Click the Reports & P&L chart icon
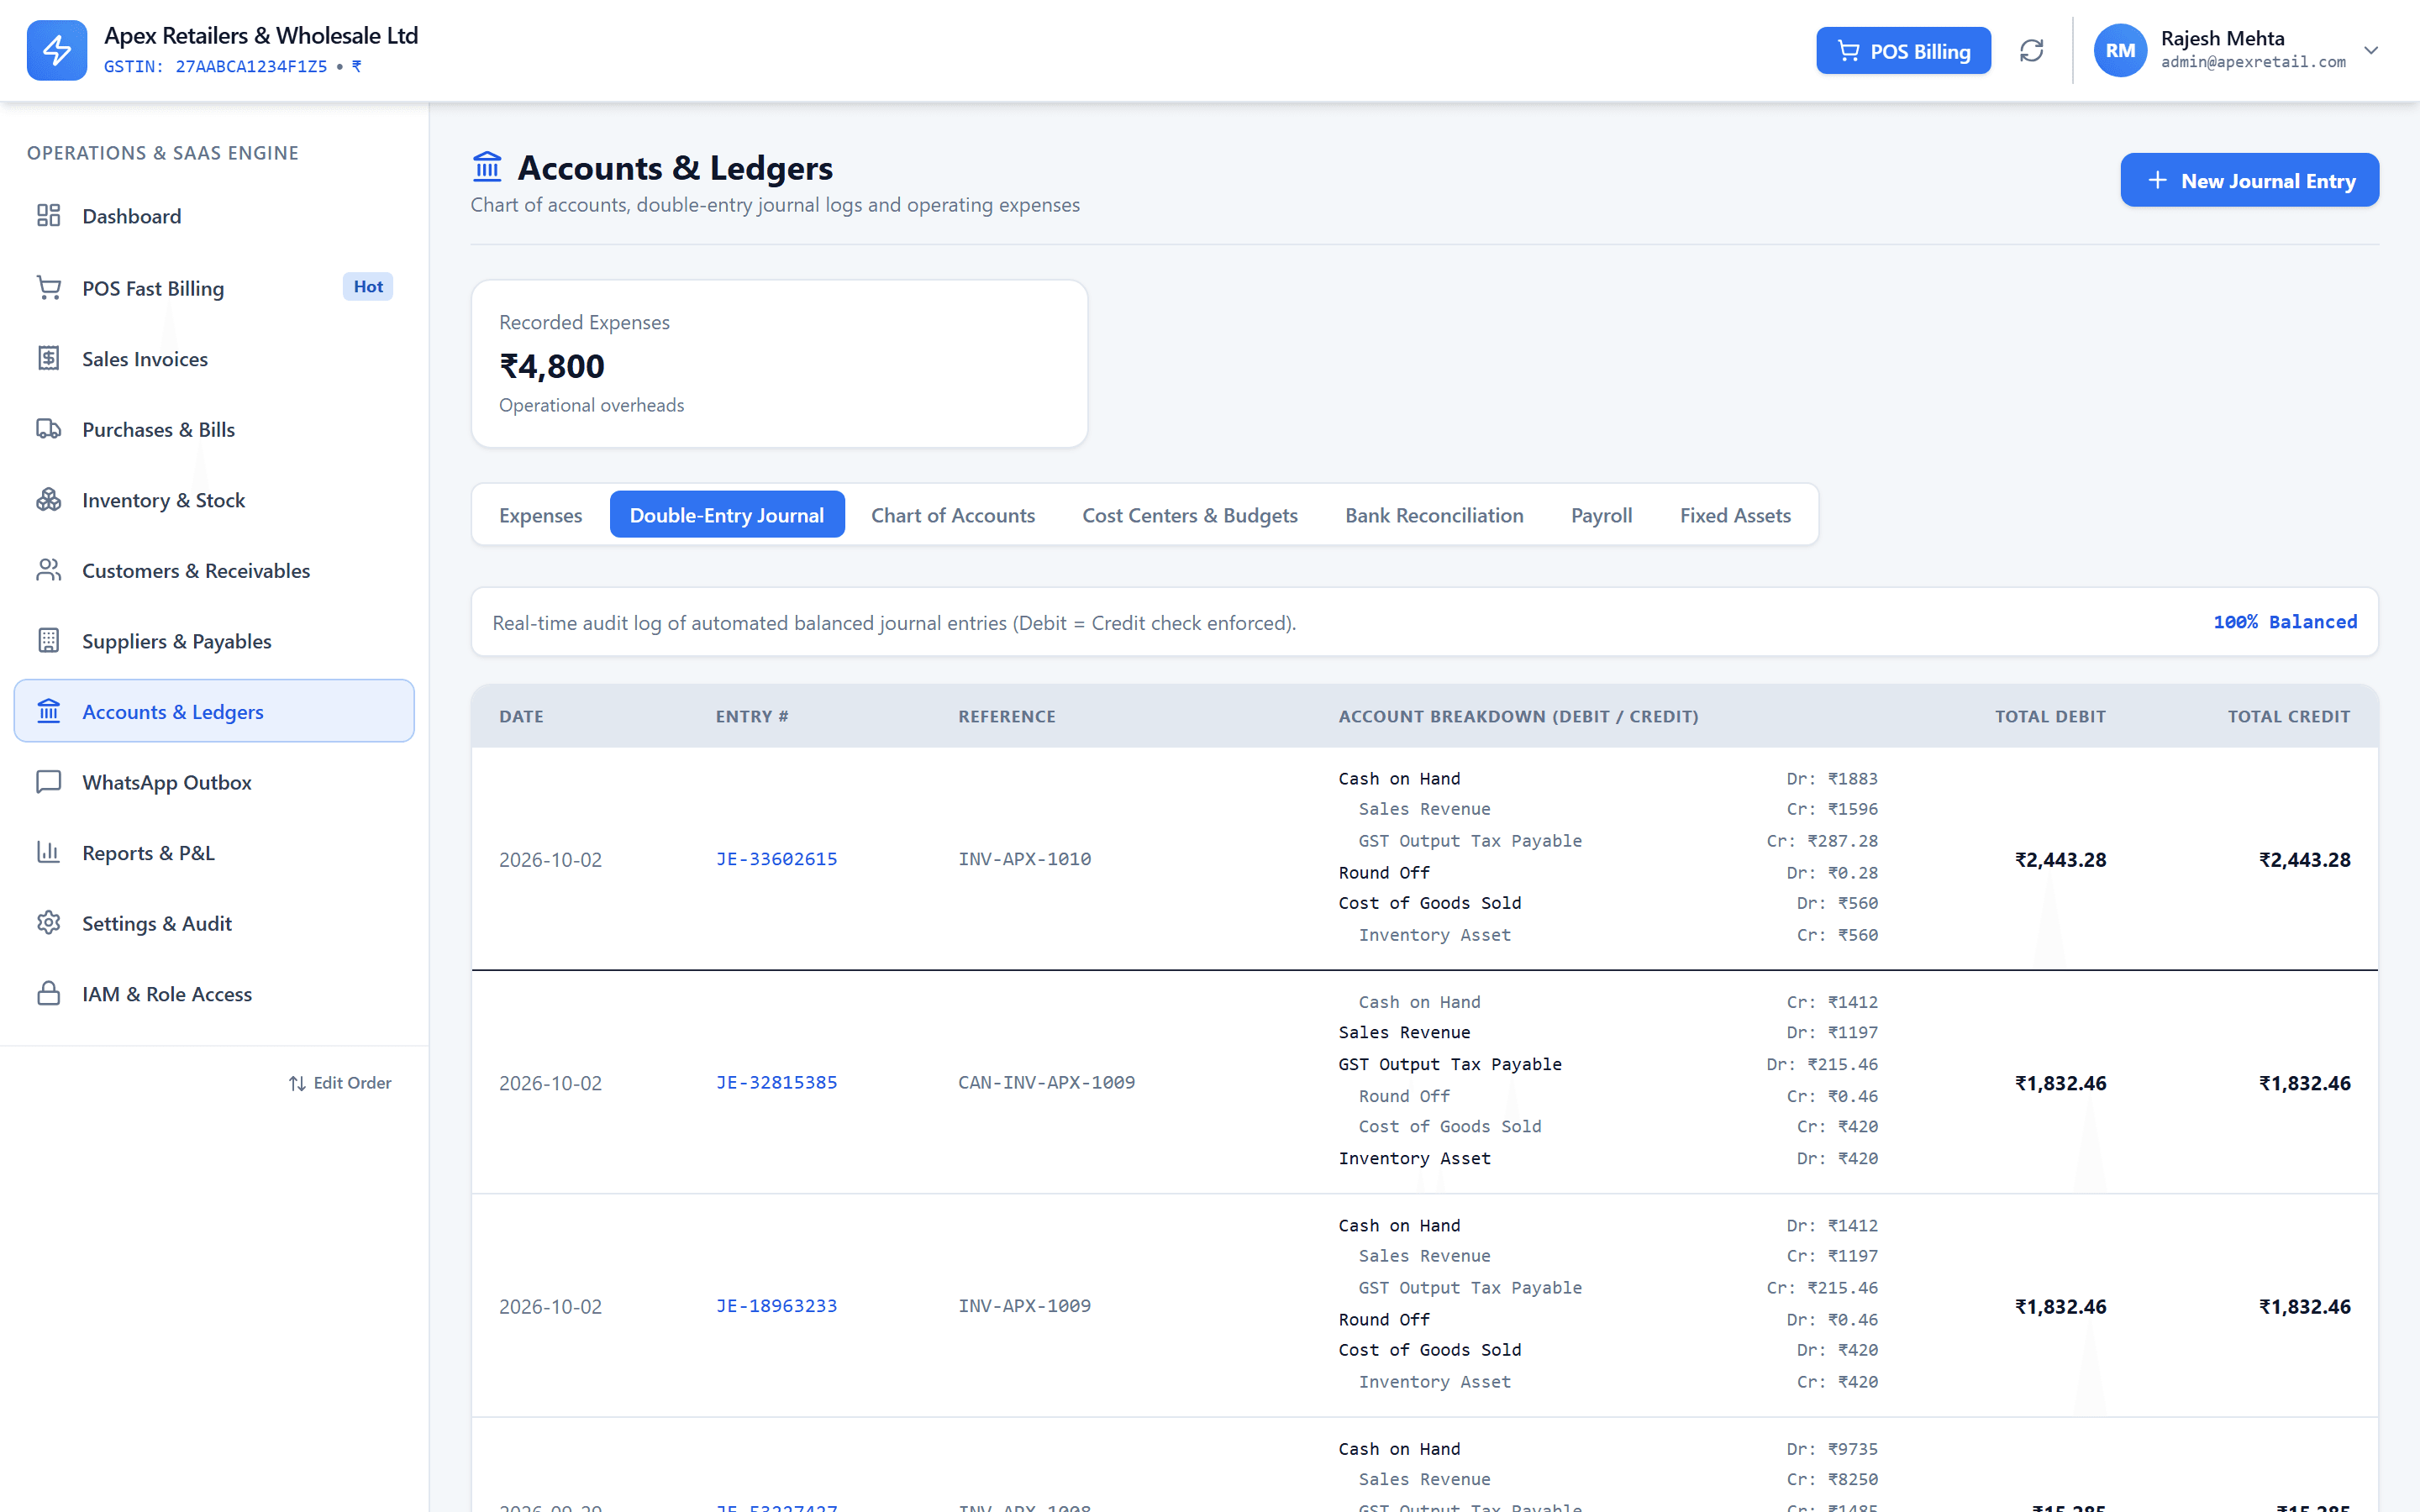Viewport: 2420px width, 1512px height. point(49,853)
